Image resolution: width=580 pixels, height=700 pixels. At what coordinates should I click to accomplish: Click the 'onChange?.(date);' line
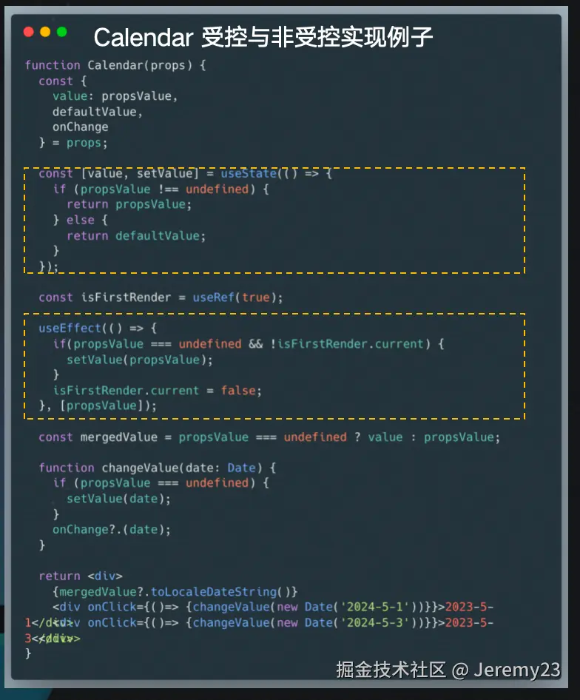[112, 530]
